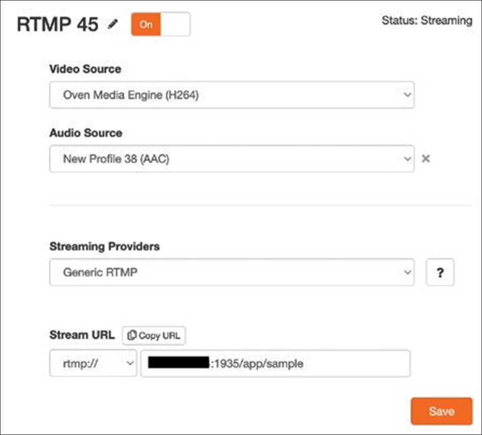The width and height of the screenshot is (482, 435).
Task: Click the chevron arrow on Oven Media Engine
Action: 407,95
